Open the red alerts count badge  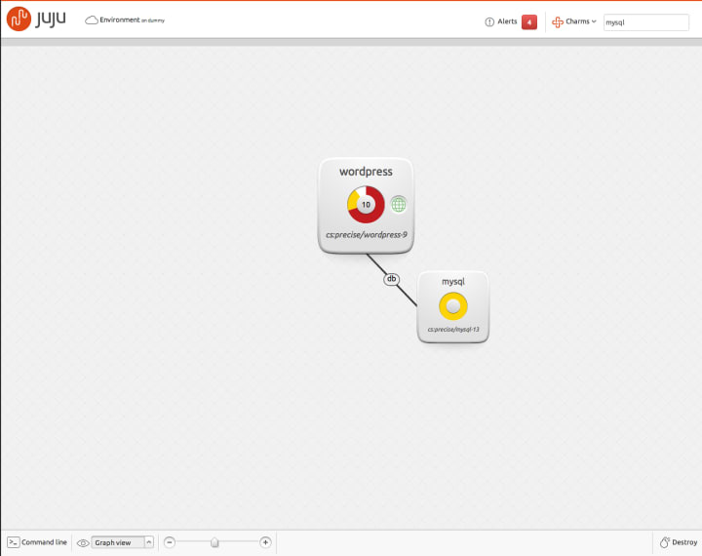click(x=529, y=22)
